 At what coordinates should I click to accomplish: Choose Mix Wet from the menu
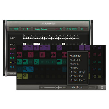[x=74, y=64]
